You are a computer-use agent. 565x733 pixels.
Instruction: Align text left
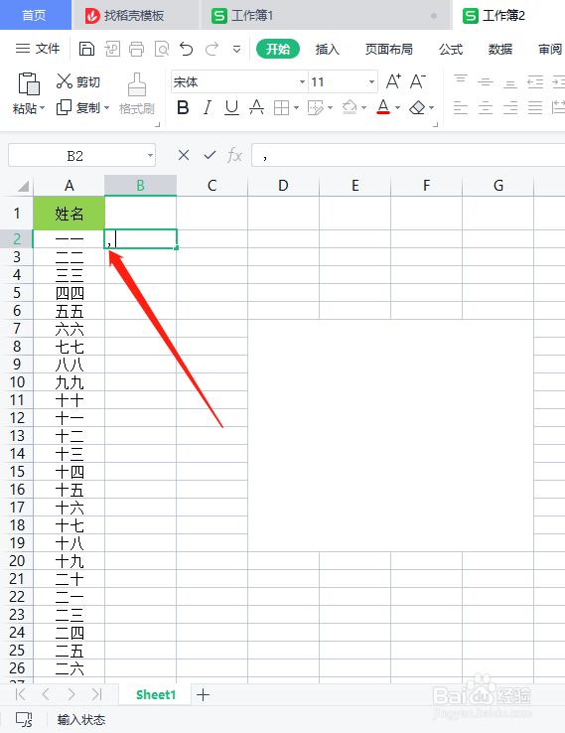pos(461,108)
